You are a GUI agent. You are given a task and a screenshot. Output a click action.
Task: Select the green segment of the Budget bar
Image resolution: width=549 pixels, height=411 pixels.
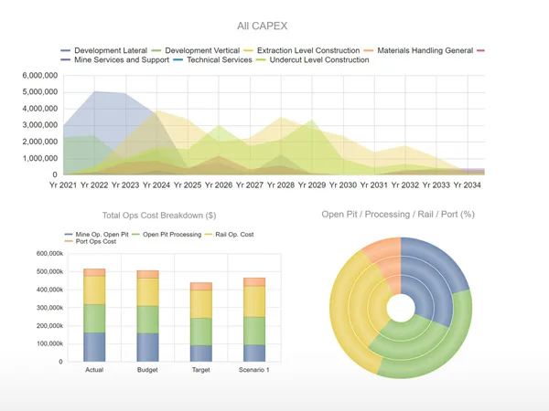[x=147, y=320]
